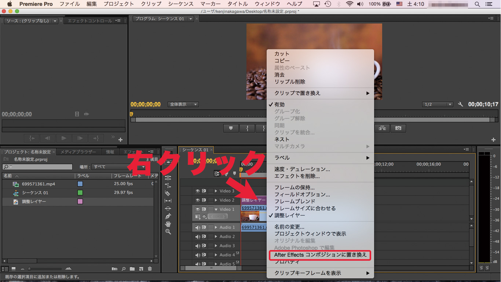Hide Video 3 track with eye toggle

[x=198, y=191]
